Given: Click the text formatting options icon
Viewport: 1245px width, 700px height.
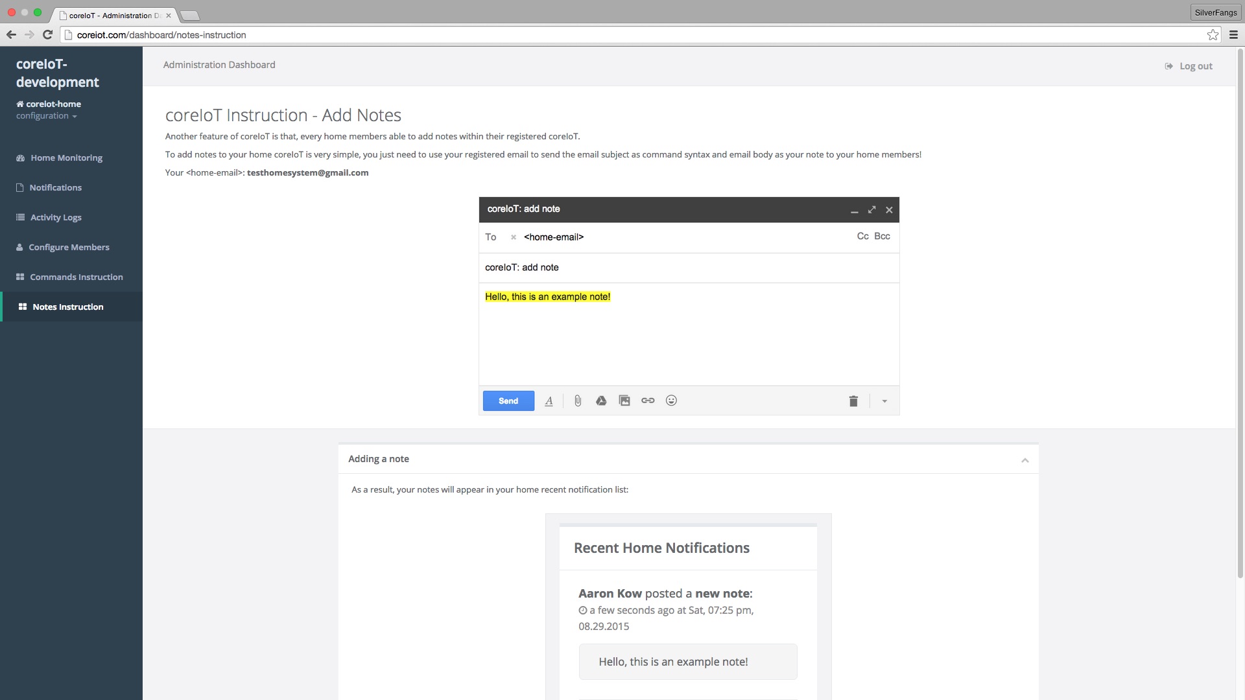Looking at the screenshot, I should (549, 401).
